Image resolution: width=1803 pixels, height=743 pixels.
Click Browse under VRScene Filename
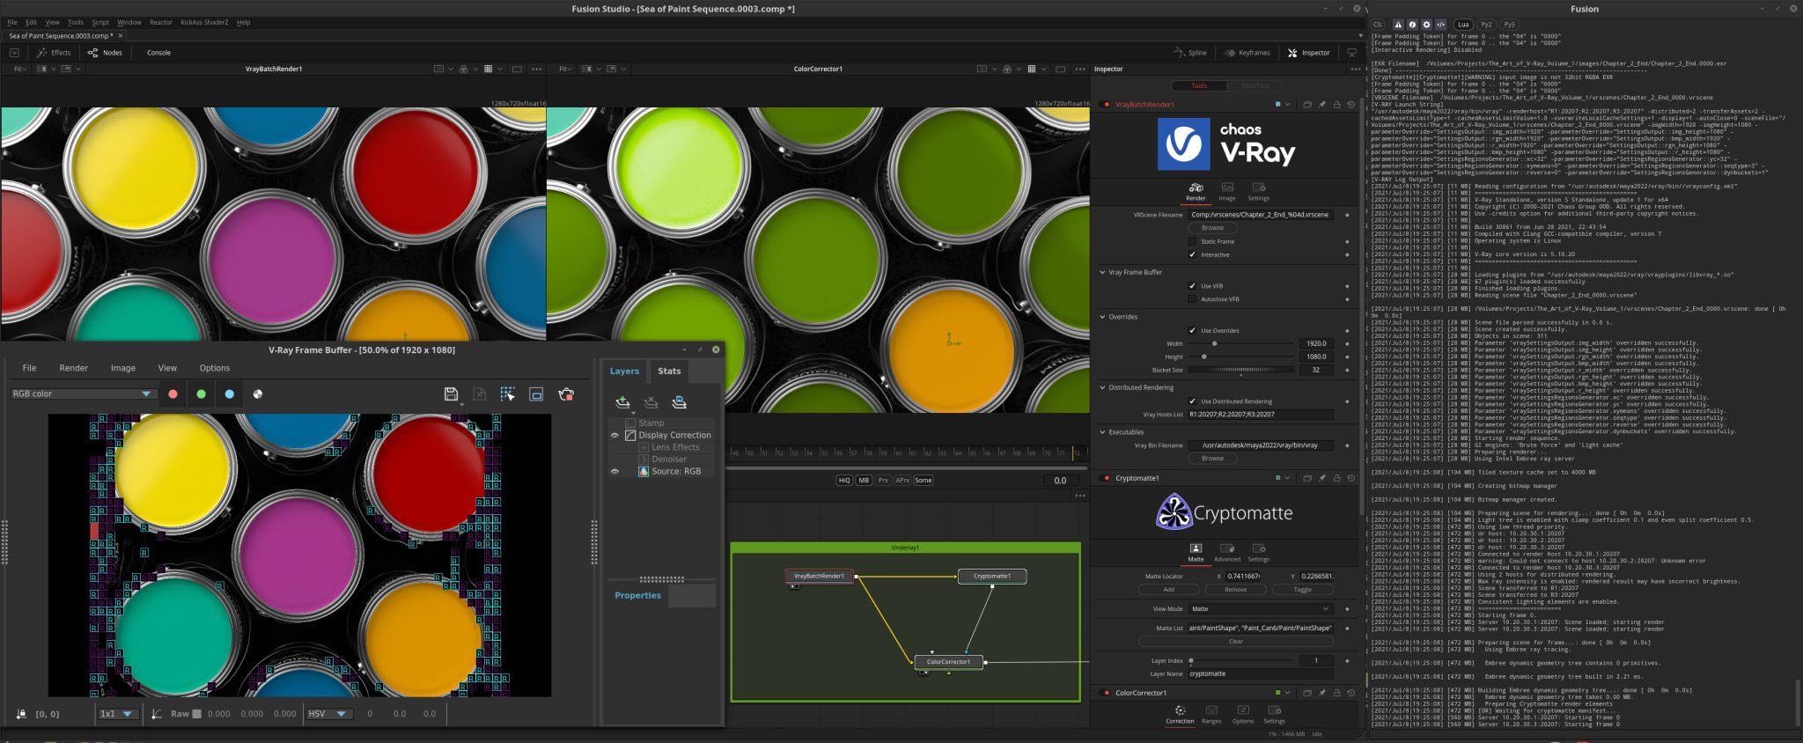tap(1212, 228)
